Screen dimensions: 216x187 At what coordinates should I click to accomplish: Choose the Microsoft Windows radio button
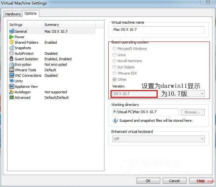[x=114, y=49]
